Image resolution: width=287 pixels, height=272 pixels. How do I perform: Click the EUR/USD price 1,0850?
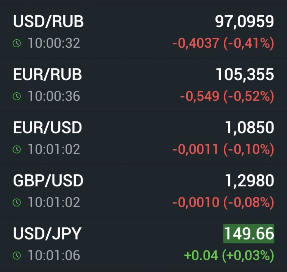pos(250,128)
